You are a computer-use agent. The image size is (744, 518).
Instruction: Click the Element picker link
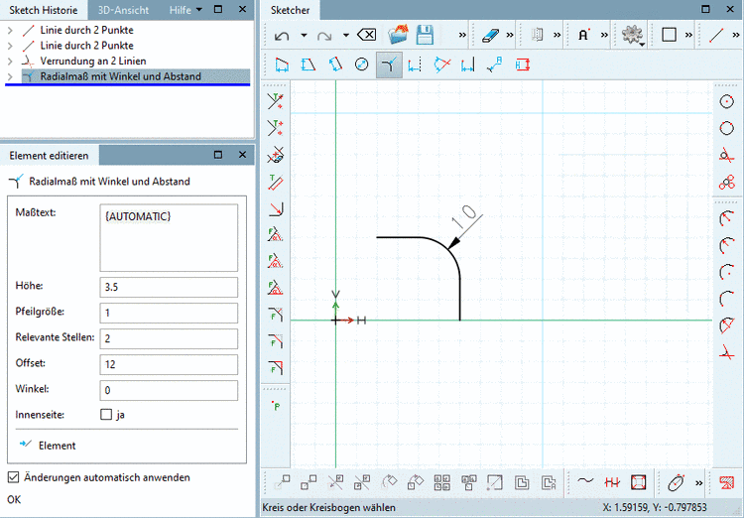pos(48,445)
